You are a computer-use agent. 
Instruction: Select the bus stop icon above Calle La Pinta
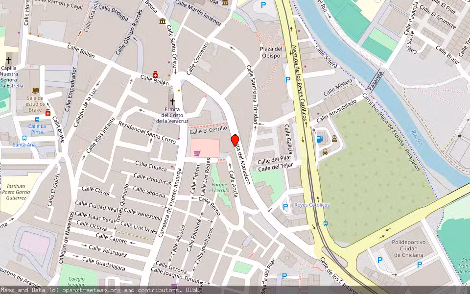click(x=37, y=119)
